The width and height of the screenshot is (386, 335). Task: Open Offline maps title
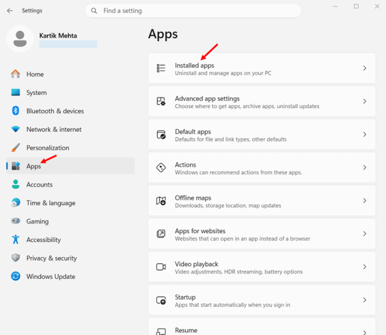[x=193, y=198]
